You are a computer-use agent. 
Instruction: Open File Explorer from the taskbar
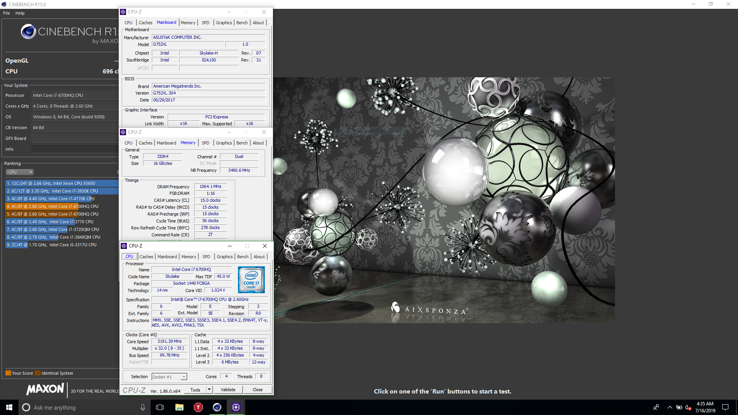[x=179, y=407]
